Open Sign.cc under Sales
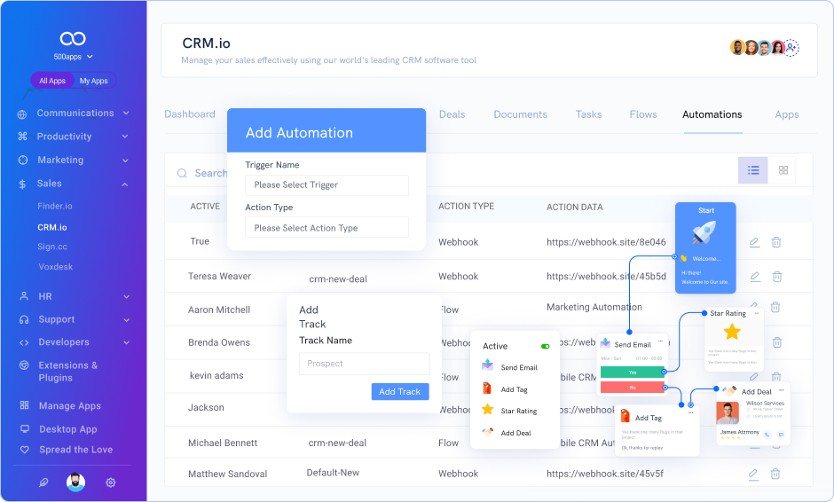The width and height of the screenshot is (834, 502). point(52,247)
